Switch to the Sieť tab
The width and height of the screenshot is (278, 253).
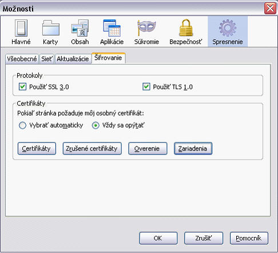tap(47, 59)
